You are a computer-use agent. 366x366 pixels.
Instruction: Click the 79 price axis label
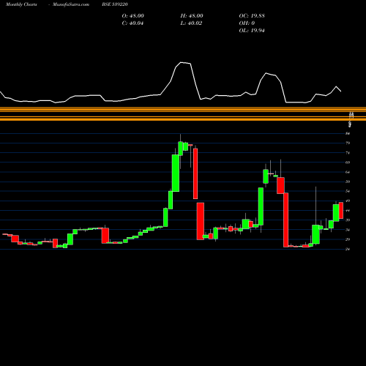coord(348,143)
